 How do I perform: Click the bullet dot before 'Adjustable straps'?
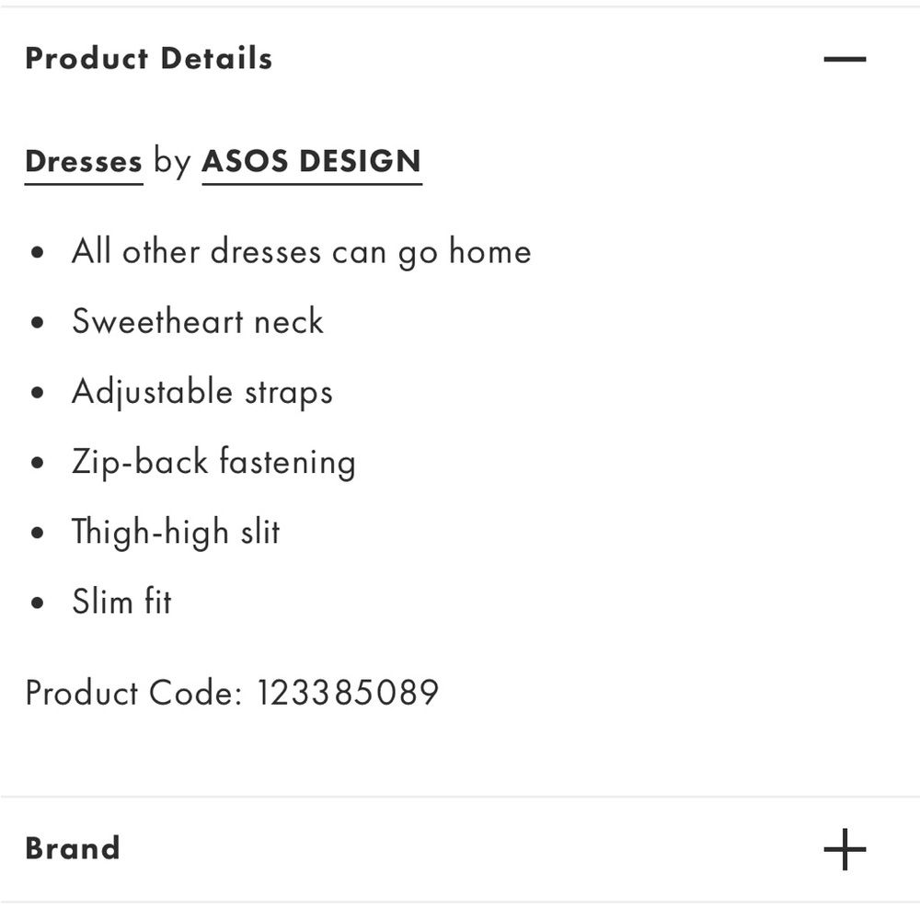click(x=38, y=393)
